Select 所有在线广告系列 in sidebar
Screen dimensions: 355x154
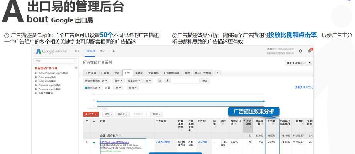(46, 68)
